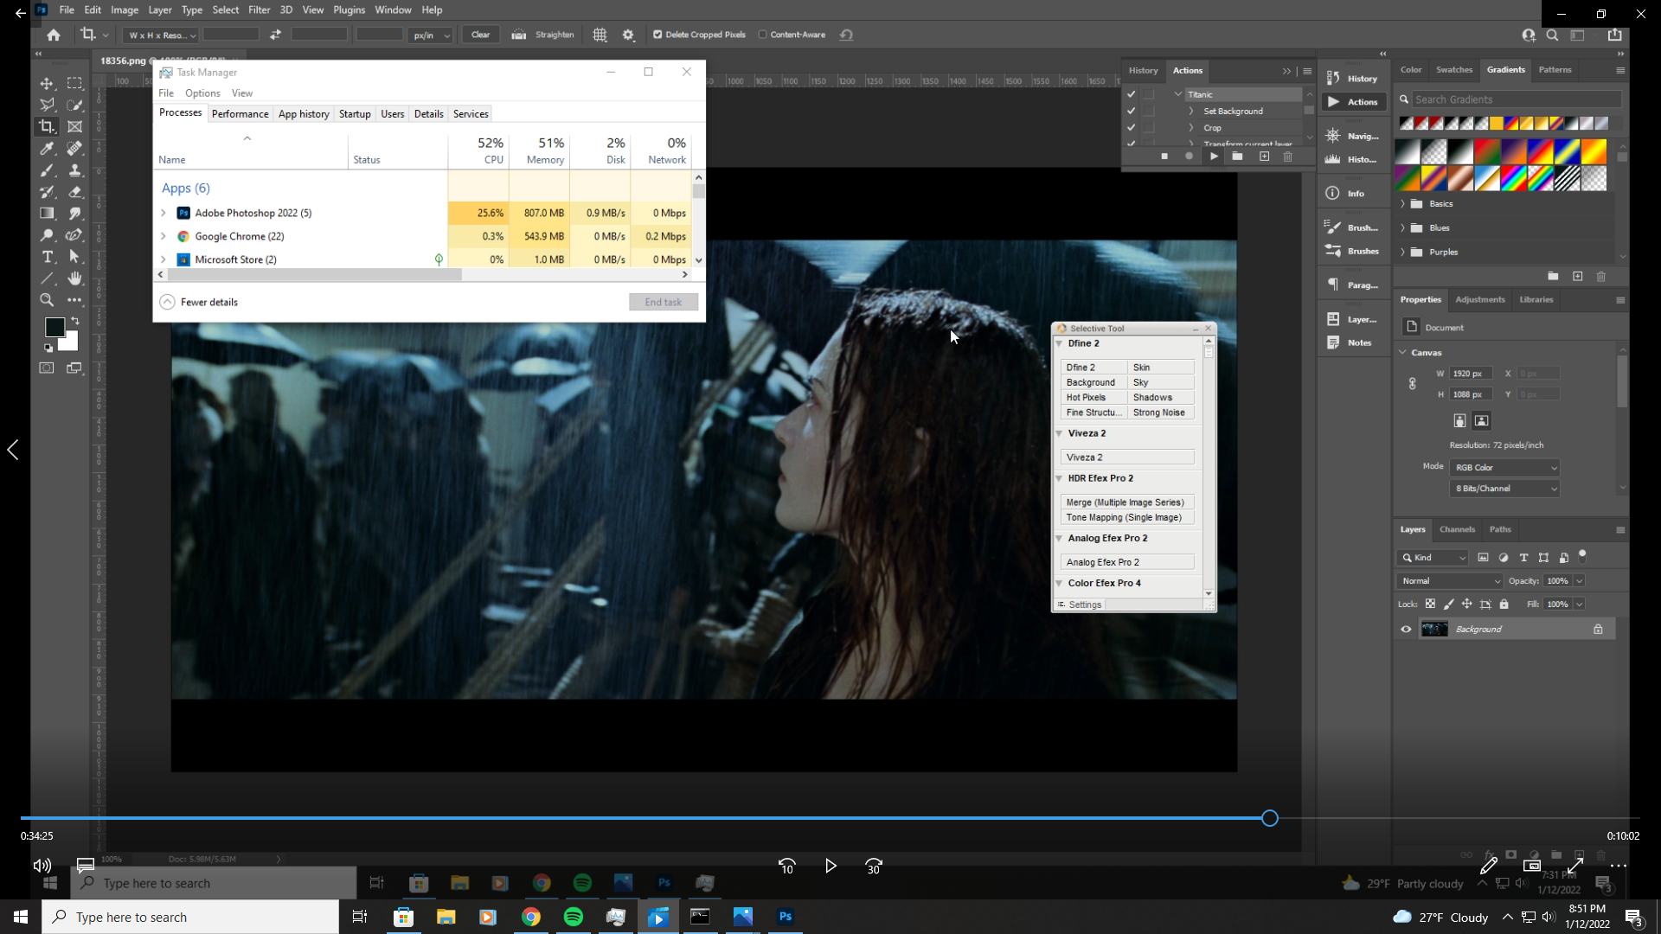The height and width of the screenshot is (934, 1661).
Task: Toggle Delete Cropped Pixels checkbox
Action: coord(658,34)
